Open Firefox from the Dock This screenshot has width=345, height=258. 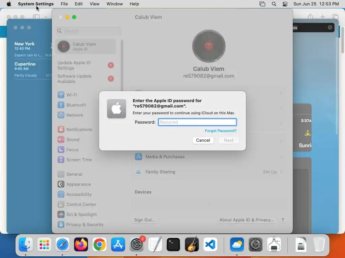[81, 245]
